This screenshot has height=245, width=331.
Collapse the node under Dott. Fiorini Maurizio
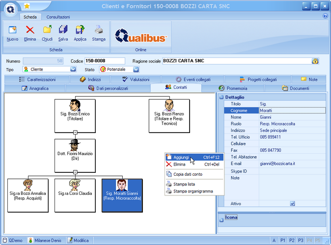(x=75, y=172)
